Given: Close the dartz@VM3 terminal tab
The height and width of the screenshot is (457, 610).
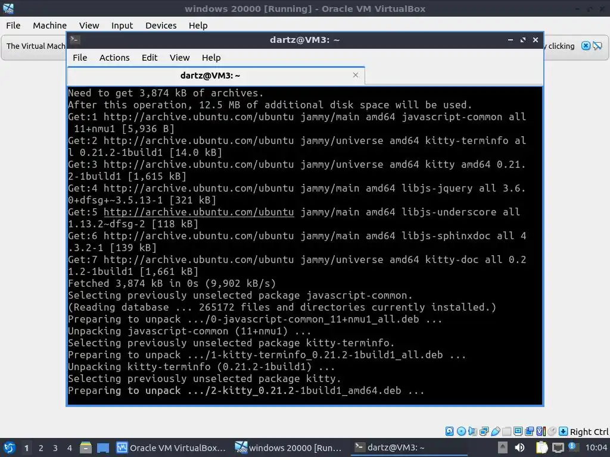Looking at the screenshot, I should click(x=355, y=75).
